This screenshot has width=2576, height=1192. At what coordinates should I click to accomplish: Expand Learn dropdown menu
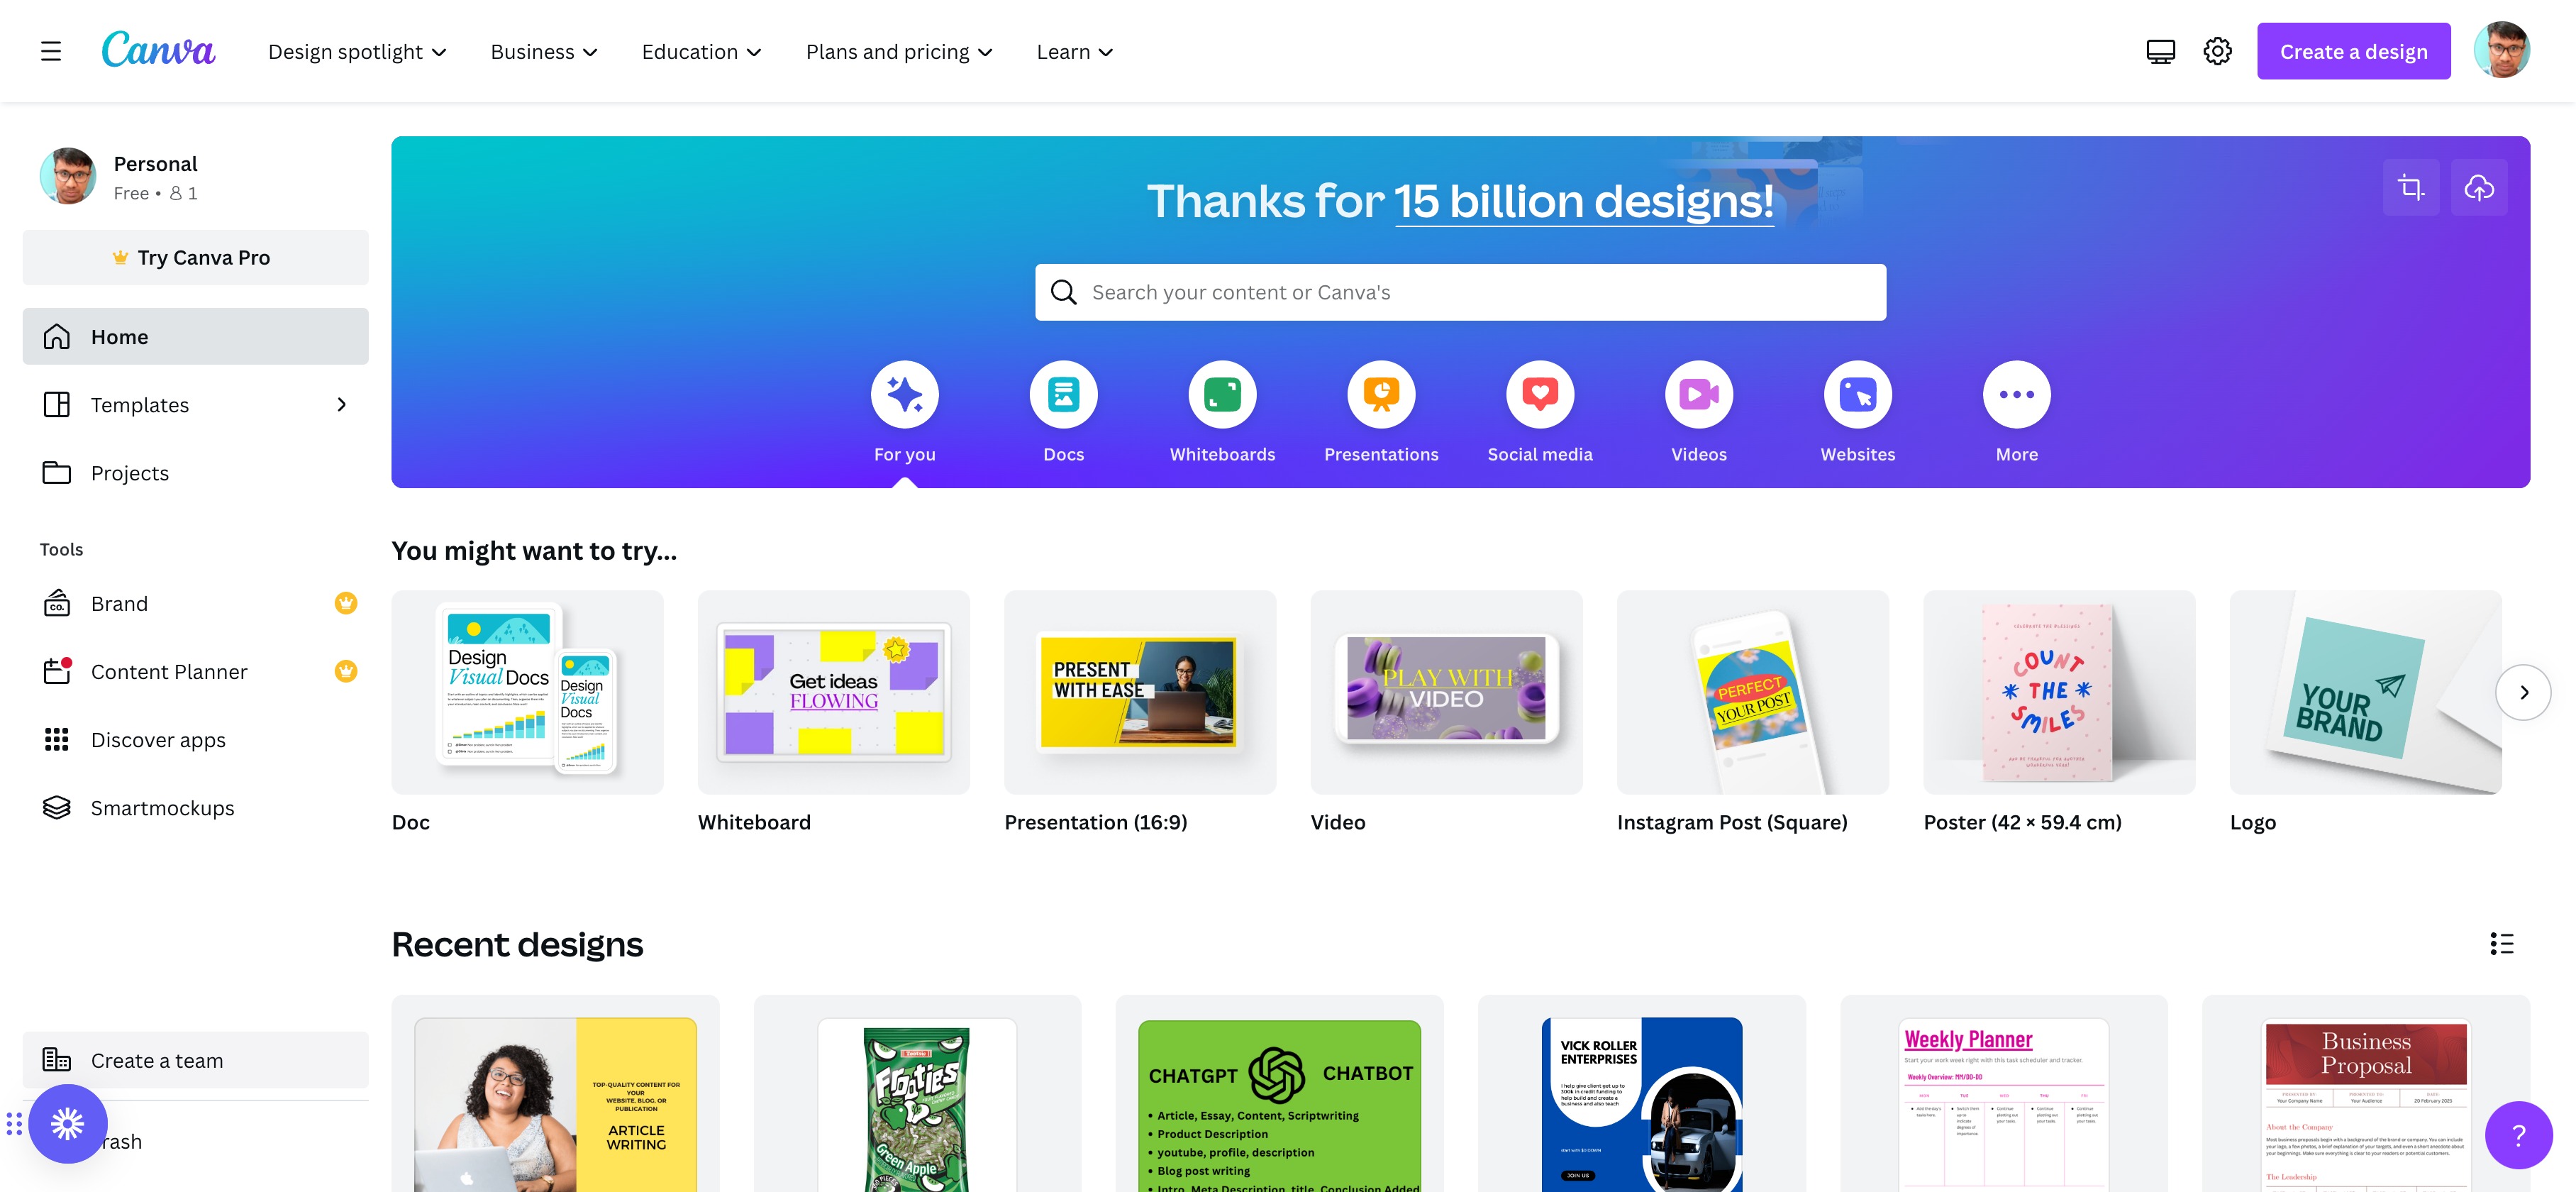pyautogui.click(x=1075, y=52)
